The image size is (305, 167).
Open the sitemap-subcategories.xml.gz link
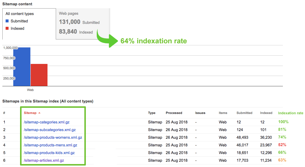pos(50,130)
